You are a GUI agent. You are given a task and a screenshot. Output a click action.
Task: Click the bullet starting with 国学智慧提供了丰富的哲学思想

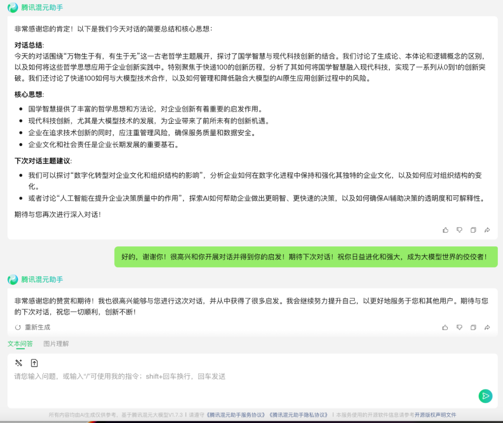pos(145,109)
